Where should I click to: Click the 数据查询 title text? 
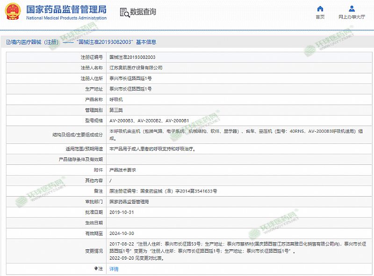(x=143, y=12)
